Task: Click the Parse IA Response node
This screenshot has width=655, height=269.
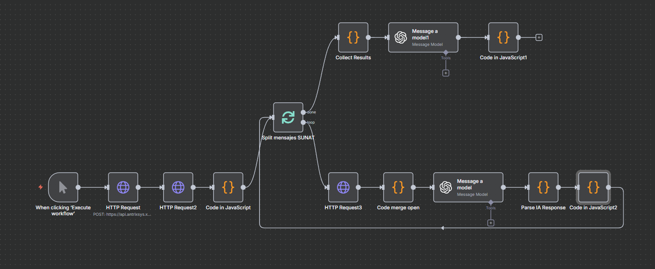Action: (543, 188)
